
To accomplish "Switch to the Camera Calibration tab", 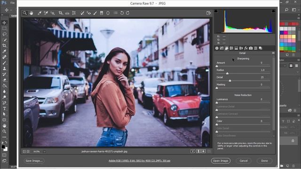I will click(251, 48).
